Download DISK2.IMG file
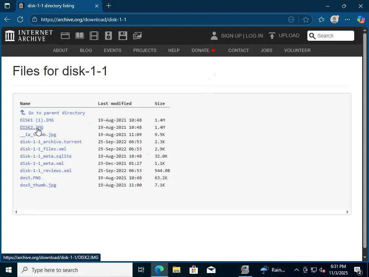 pyautogui.click(x=32, y=127)
